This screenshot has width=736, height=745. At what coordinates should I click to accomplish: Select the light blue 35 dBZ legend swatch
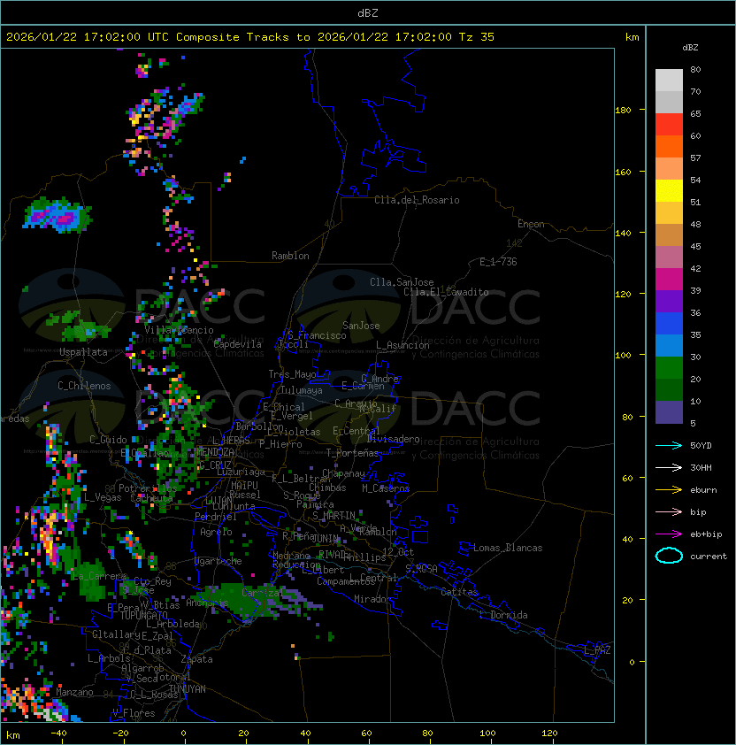pyautogui.click(x=669, y=345)
